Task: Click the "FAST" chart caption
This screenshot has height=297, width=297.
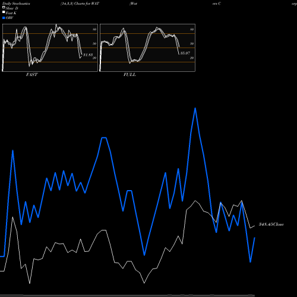Action: (x=31, y=75)
